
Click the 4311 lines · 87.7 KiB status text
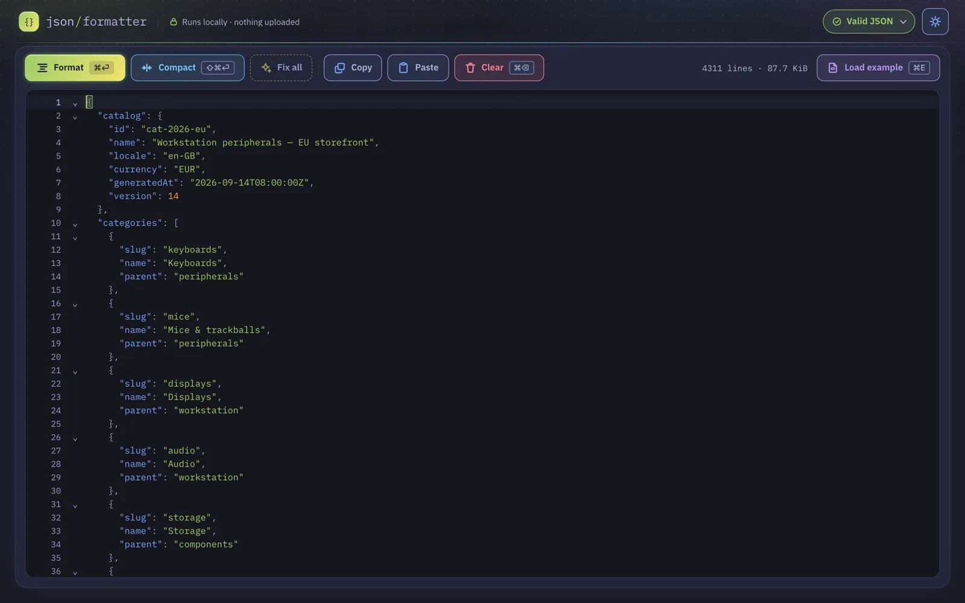pyautogui.click(x=755, y=68)
